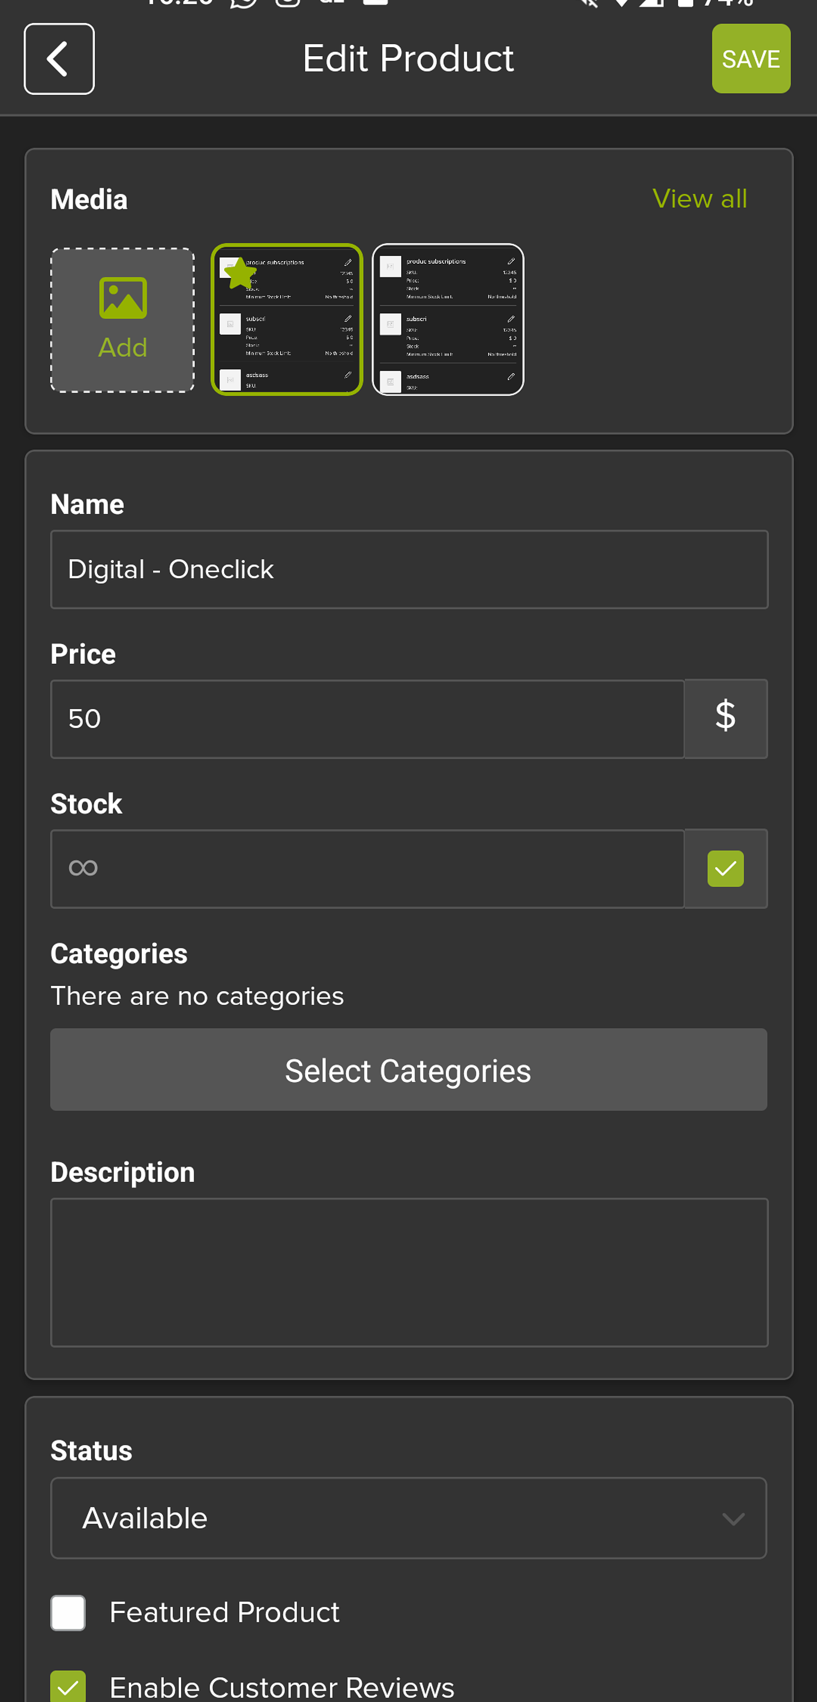Image resolution: width=817 pixels, height=1702 pixels.
Task: Click the Status dropdown chevron arrow
Action: tap(733, 1518)
